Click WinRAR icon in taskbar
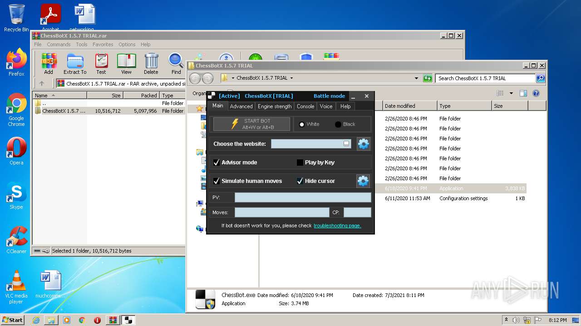This screenshot has width=581, height=326. (113, 320)
